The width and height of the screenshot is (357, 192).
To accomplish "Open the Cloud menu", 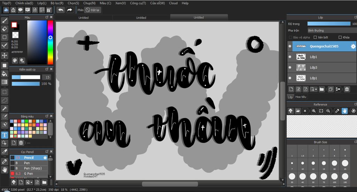I will (173, 3).
